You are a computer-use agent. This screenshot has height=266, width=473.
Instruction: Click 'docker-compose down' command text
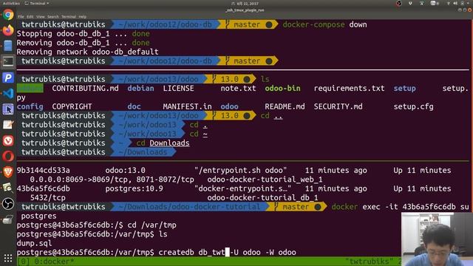324,24
